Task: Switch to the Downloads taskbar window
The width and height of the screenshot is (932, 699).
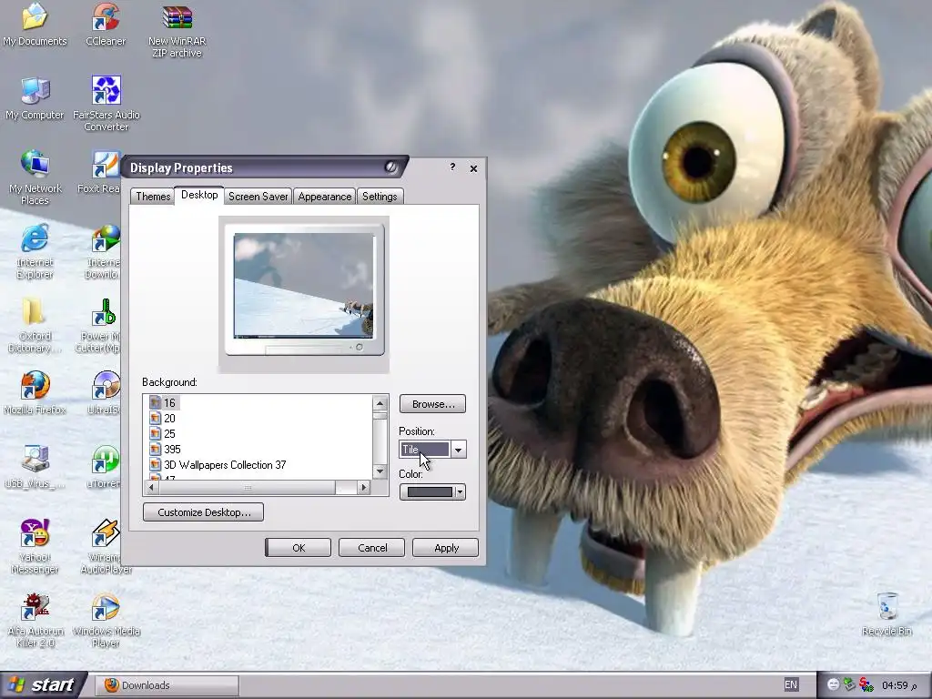Action: tap(167, 685)
